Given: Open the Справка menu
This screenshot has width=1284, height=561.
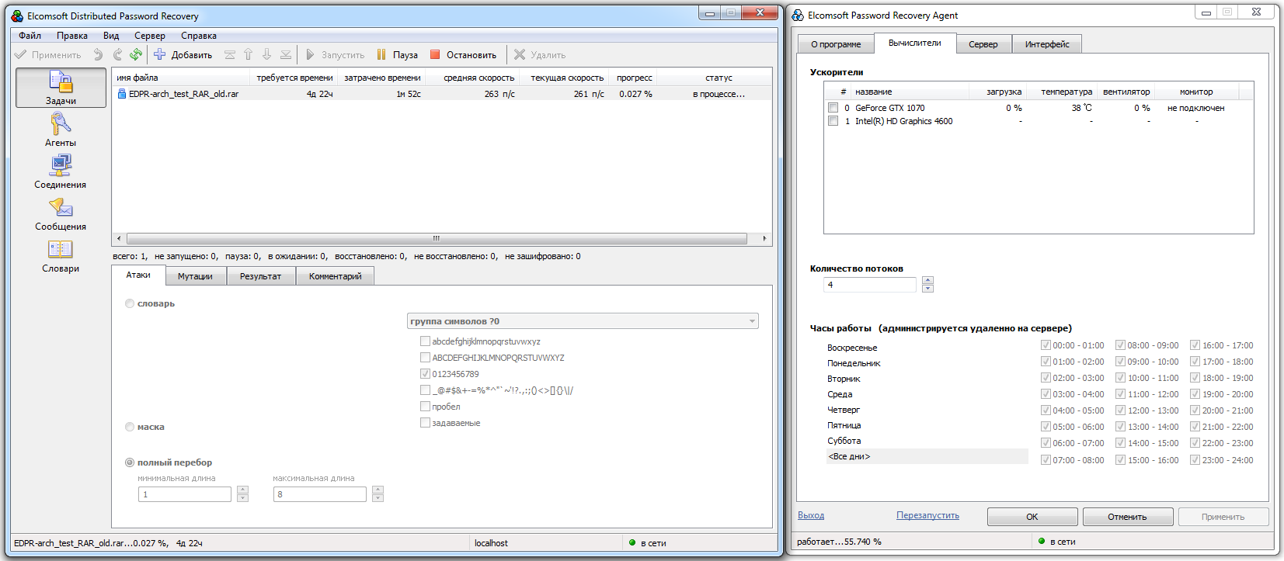Looking at the screenshot, I should click(x=199, y=36).
